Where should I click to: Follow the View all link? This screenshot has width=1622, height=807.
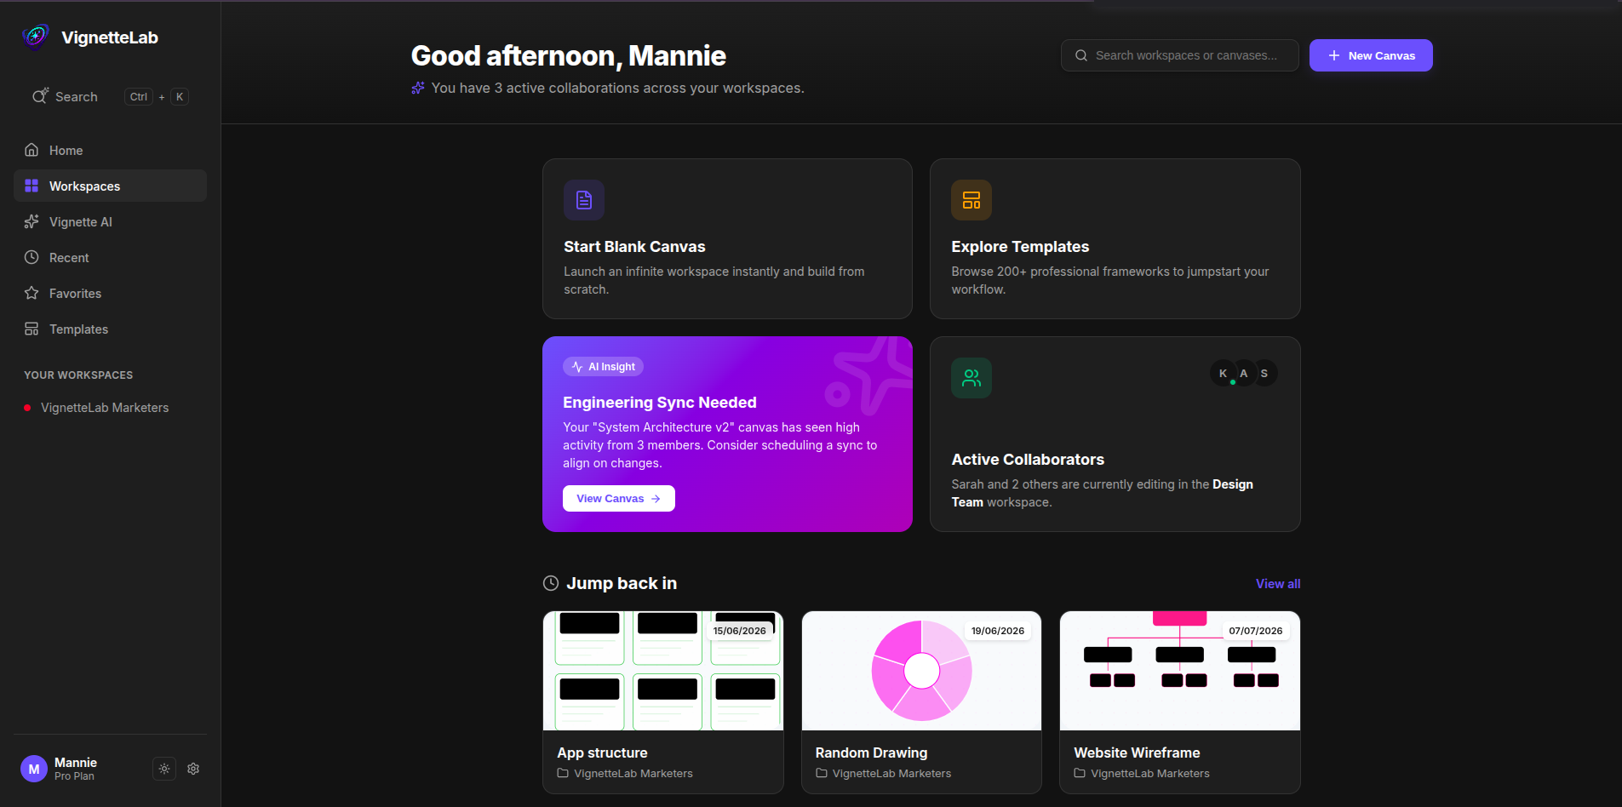[x=1278, y=584]
